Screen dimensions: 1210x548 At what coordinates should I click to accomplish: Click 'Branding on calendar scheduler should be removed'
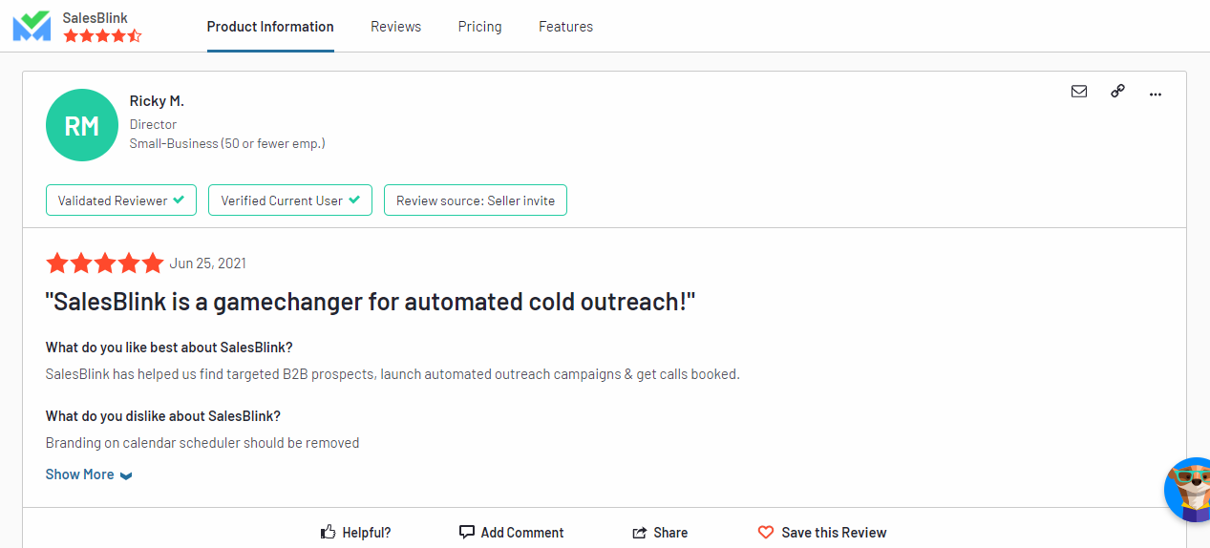tap(202, 443)
